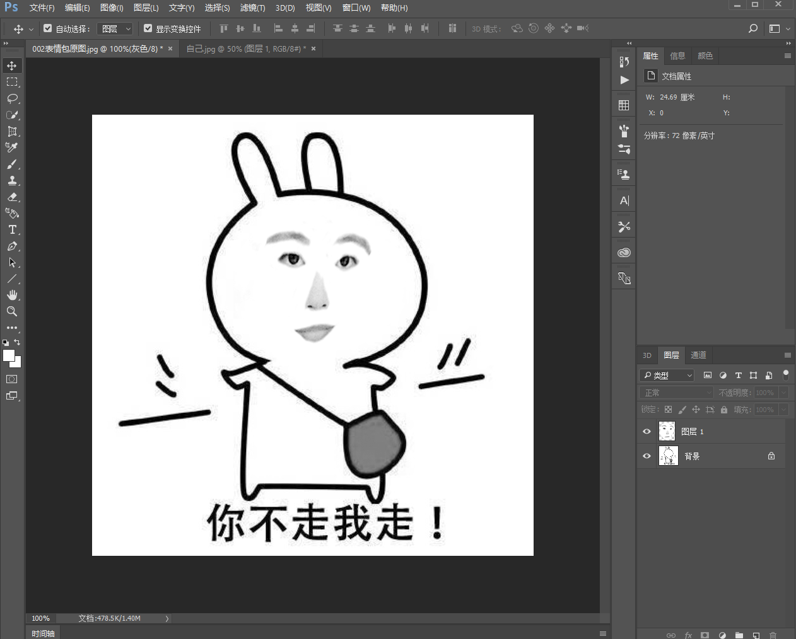Image resolution: width=796 pixels, height=639 pixels.
Task: Activate the Lasso tool
Action: (x=13, y=98)
